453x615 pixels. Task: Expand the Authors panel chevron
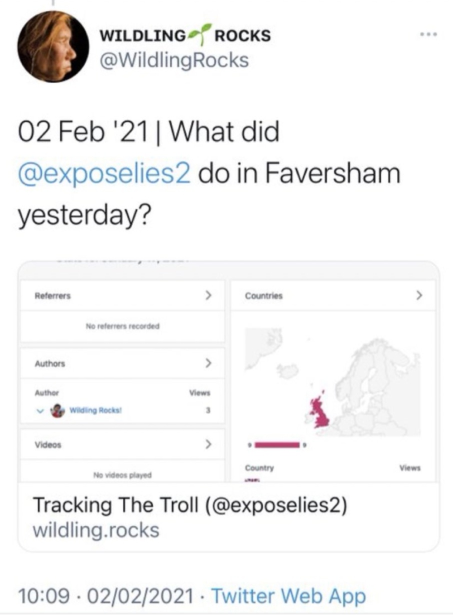(x=209, y=363)
